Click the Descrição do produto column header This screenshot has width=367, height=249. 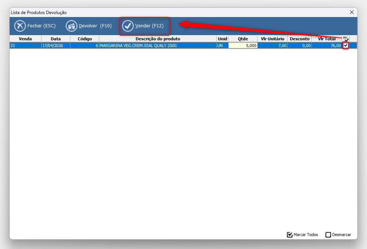(158, 39)
